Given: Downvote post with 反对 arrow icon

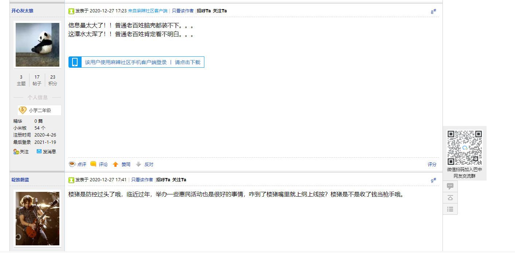Looking at the screenshot, I should click(x=138, y=164).
